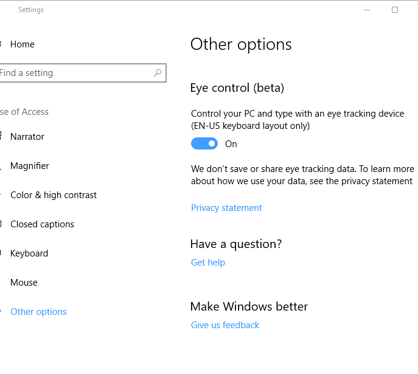418x375 pixels.
Task: Click the Other options page title
Action: click(241, 44)
